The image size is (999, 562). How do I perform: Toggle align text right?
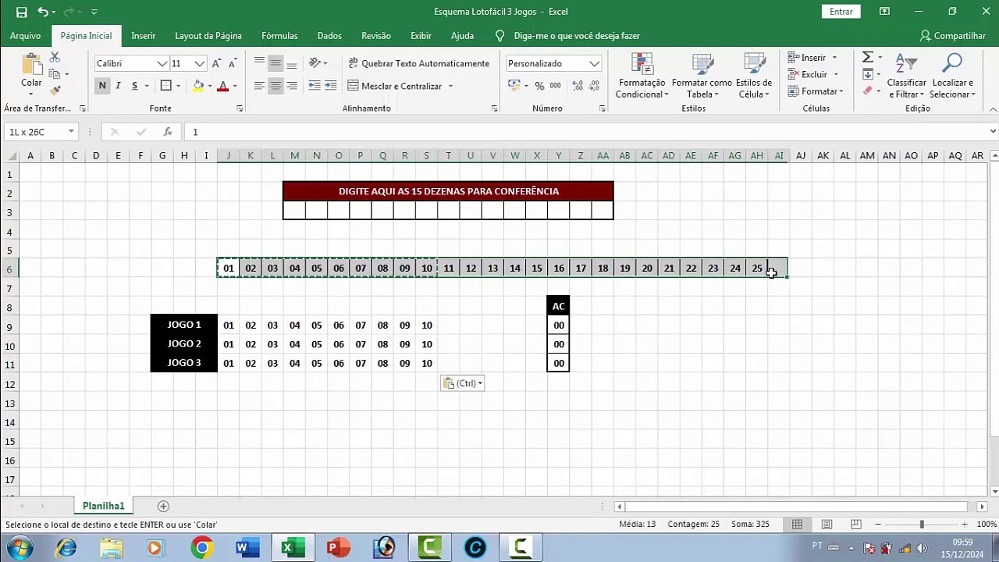292,86
